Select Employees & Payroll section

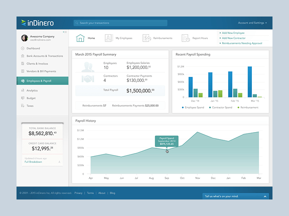coord(43,81)
